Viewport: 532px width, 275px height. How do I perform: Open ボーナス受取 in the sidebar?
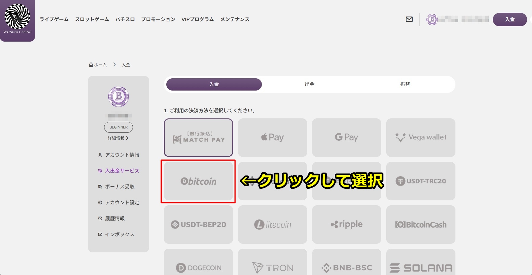(116, 187)
